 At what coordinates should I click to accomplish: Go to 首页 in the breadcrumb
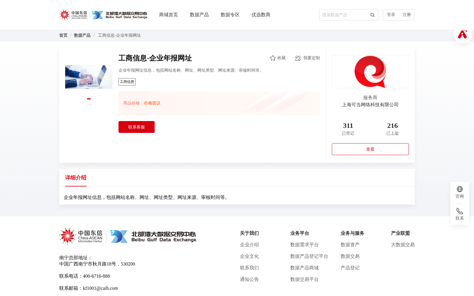click(63, 36)
